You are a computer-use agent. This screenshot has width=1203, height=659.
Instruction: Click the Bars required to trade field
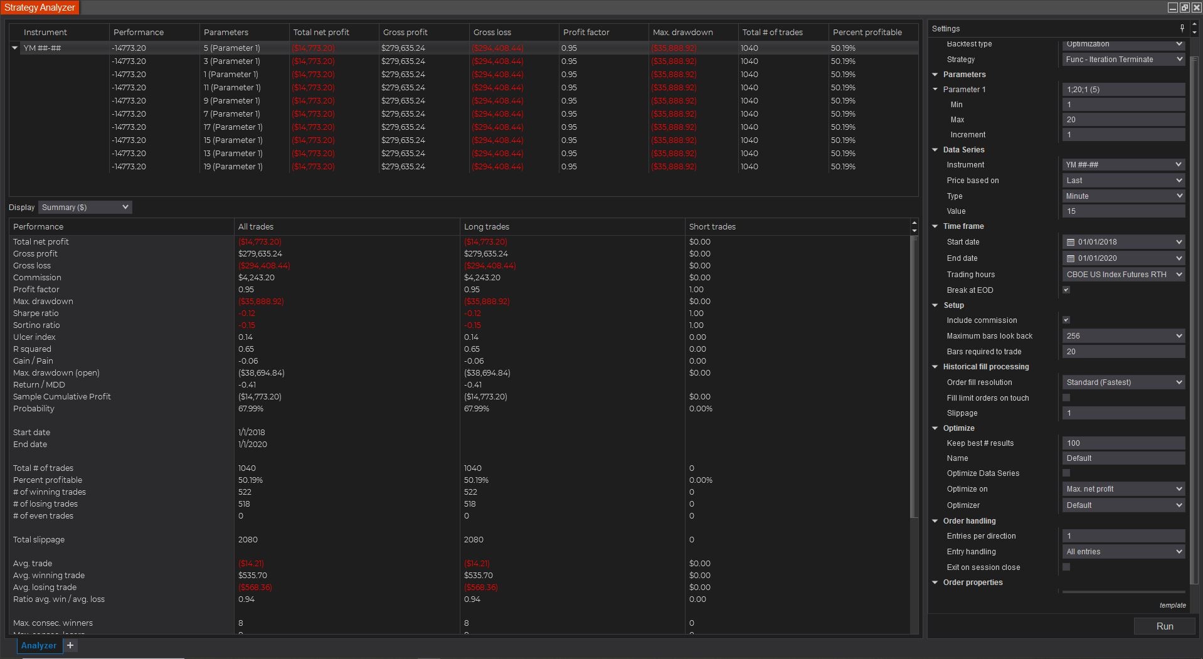click(1123, 352)
